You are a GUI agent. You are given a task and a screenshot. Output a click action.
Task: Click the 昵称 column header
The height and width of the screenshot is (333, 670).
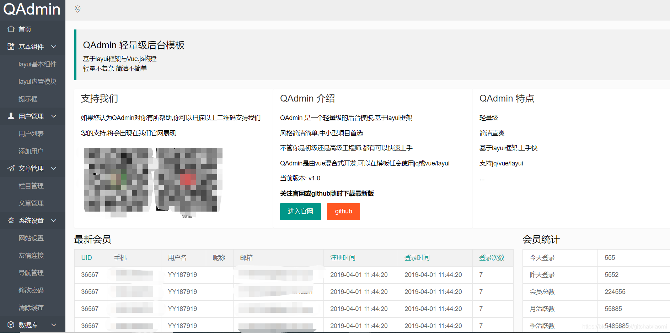click(x=219, y=258)
